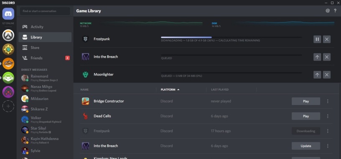Open more options for Bridge Constructor
Screen dimensions: 341x159
[328, 101]
